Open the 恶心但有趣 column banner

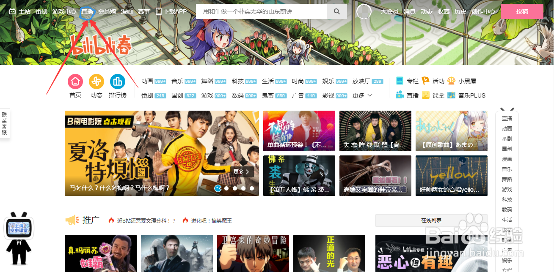pyautogui.click(x=431, y=253)
